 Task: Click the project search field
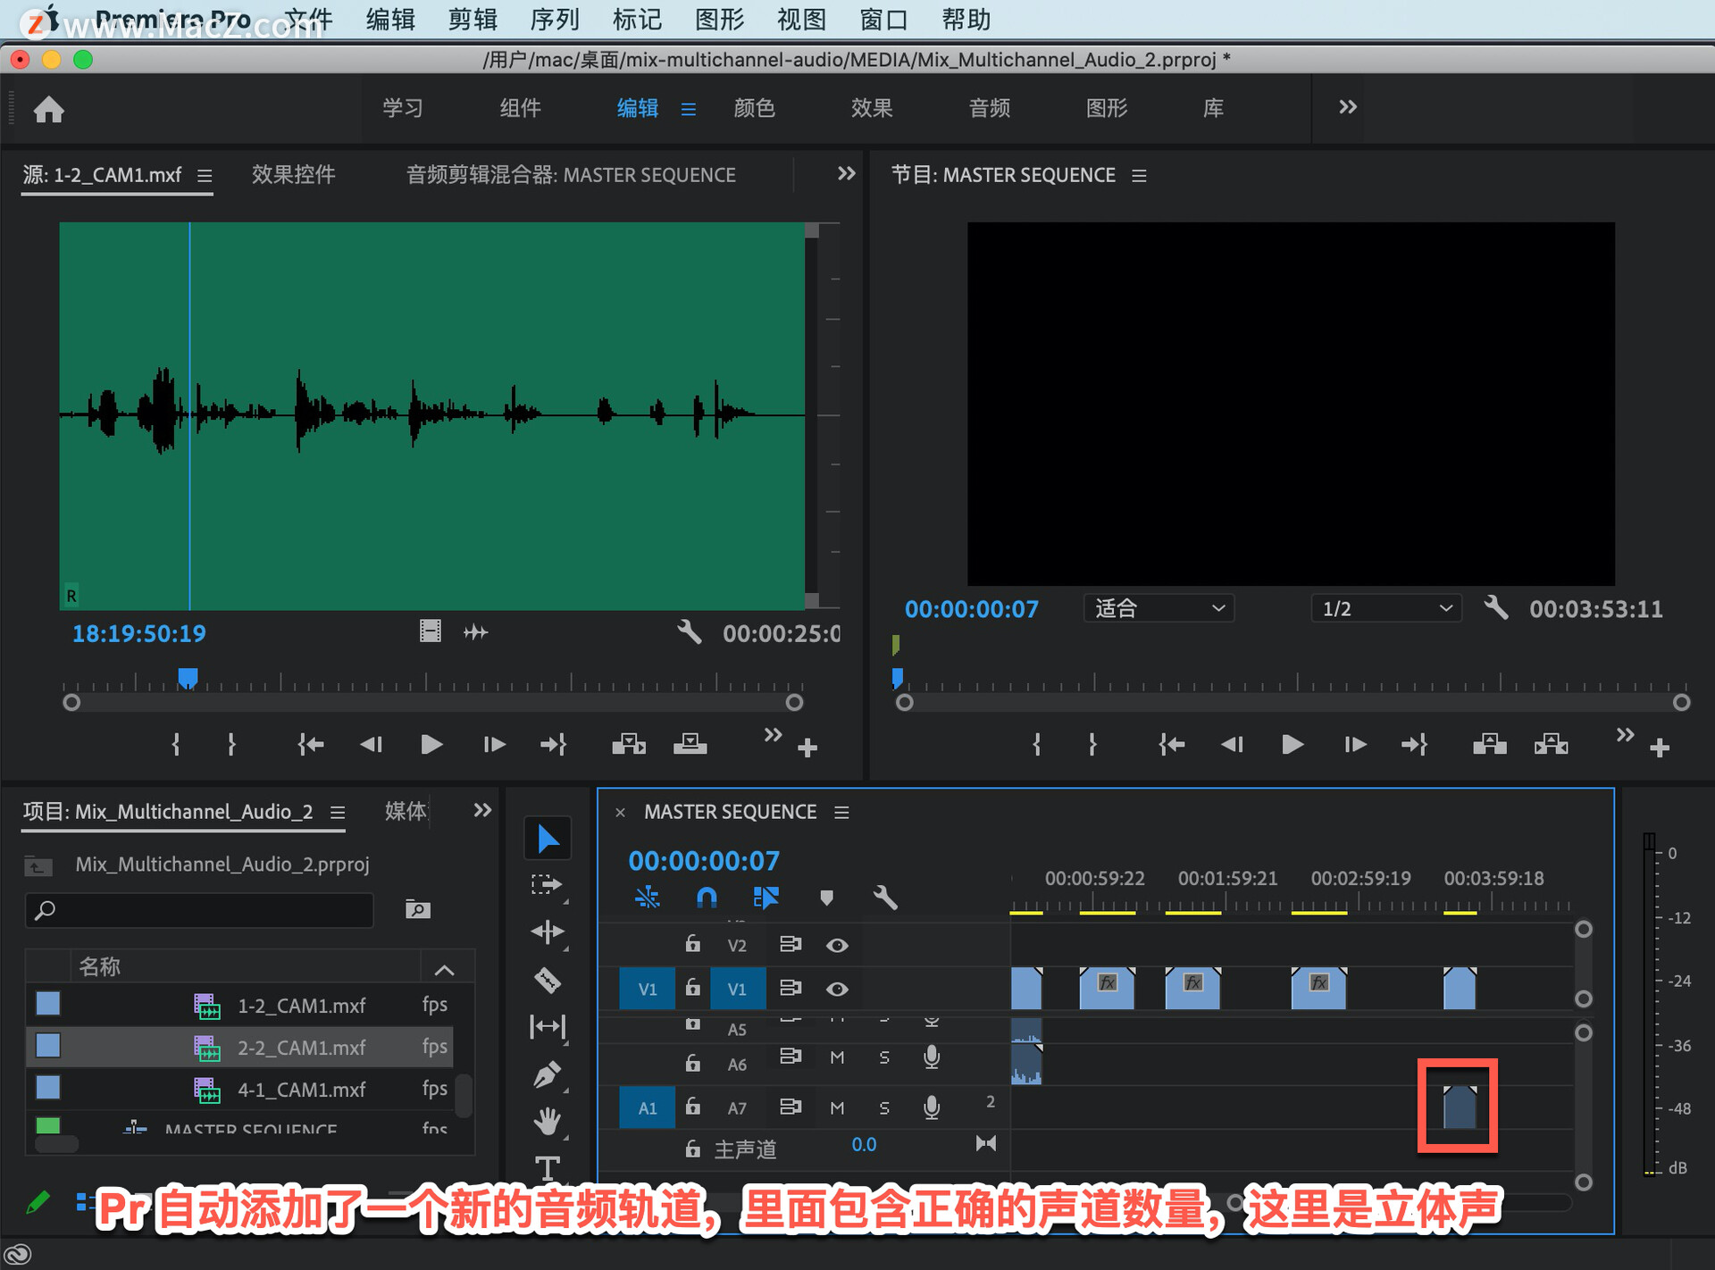click(199, 910)
